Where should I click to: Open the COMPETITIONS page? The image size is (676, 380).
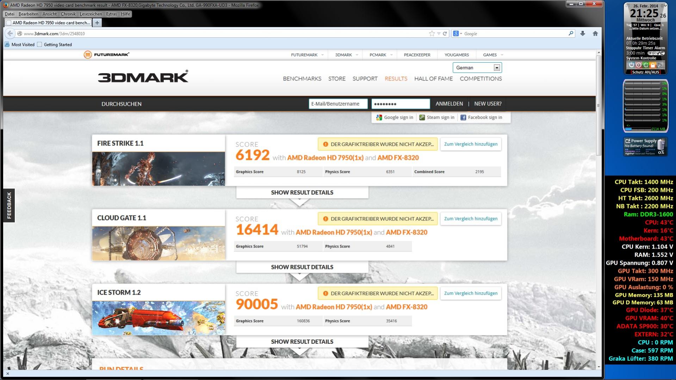481,79
